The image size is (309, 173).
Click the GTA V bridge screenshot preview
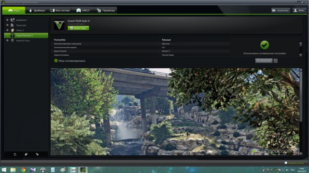(x=175, y=111)
